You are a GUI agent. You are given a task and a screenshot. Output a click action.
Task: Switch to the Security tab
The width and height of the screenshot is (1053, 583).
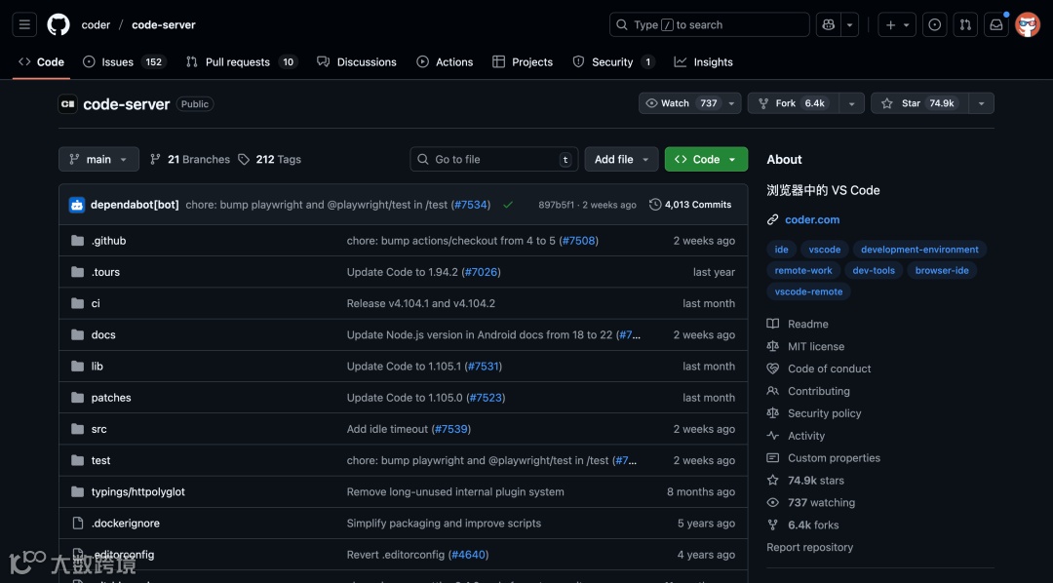pos(613,61)
